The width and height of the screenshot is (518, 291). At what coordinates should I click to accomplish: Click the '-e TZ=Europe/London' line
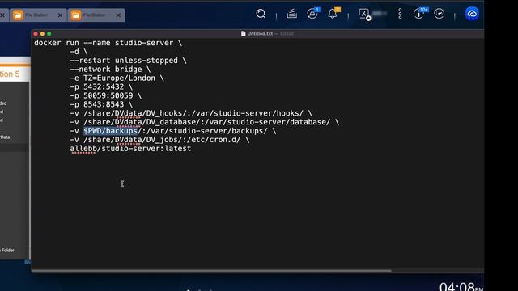point(117,78)
